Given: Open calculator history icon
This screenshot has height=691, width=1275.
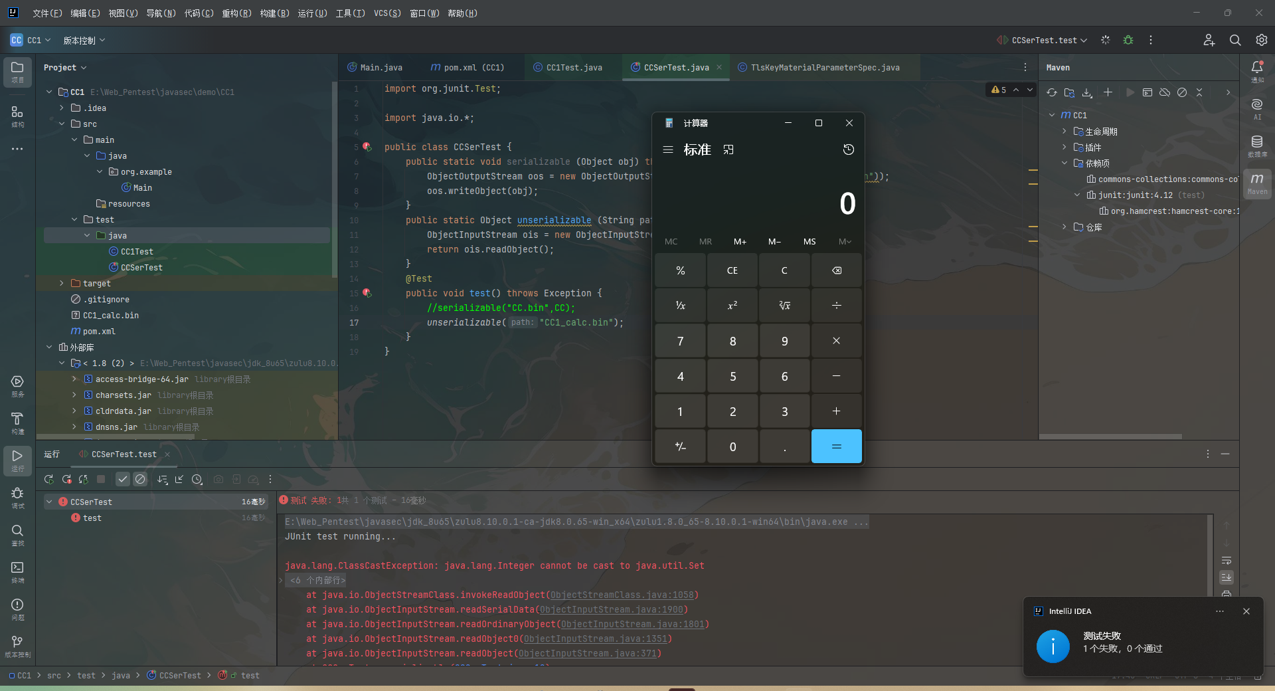Looking at the screenshot, I should [x=848, y=149].
